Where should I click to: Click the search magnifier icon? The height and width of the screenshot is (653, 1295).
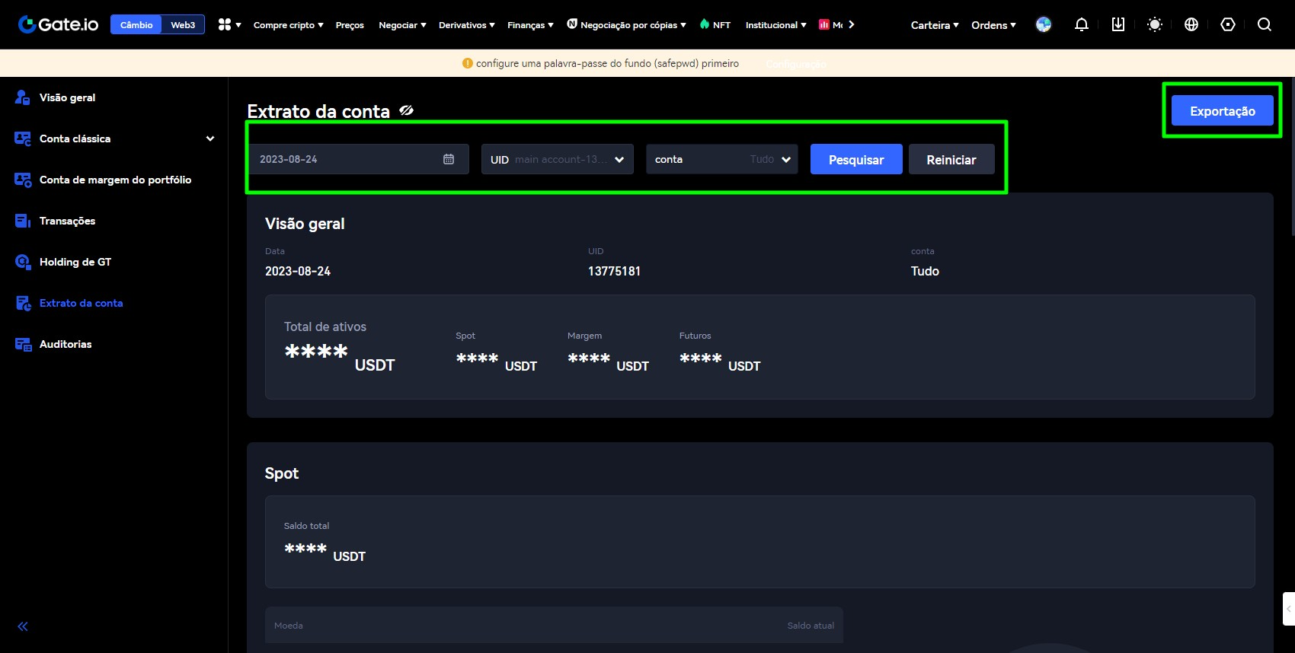coord(1264,24)
